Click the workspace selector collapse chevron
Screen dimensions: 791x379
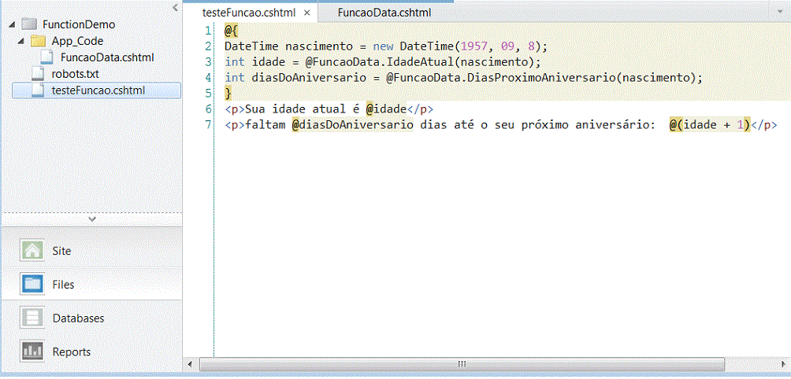(91, 219)
